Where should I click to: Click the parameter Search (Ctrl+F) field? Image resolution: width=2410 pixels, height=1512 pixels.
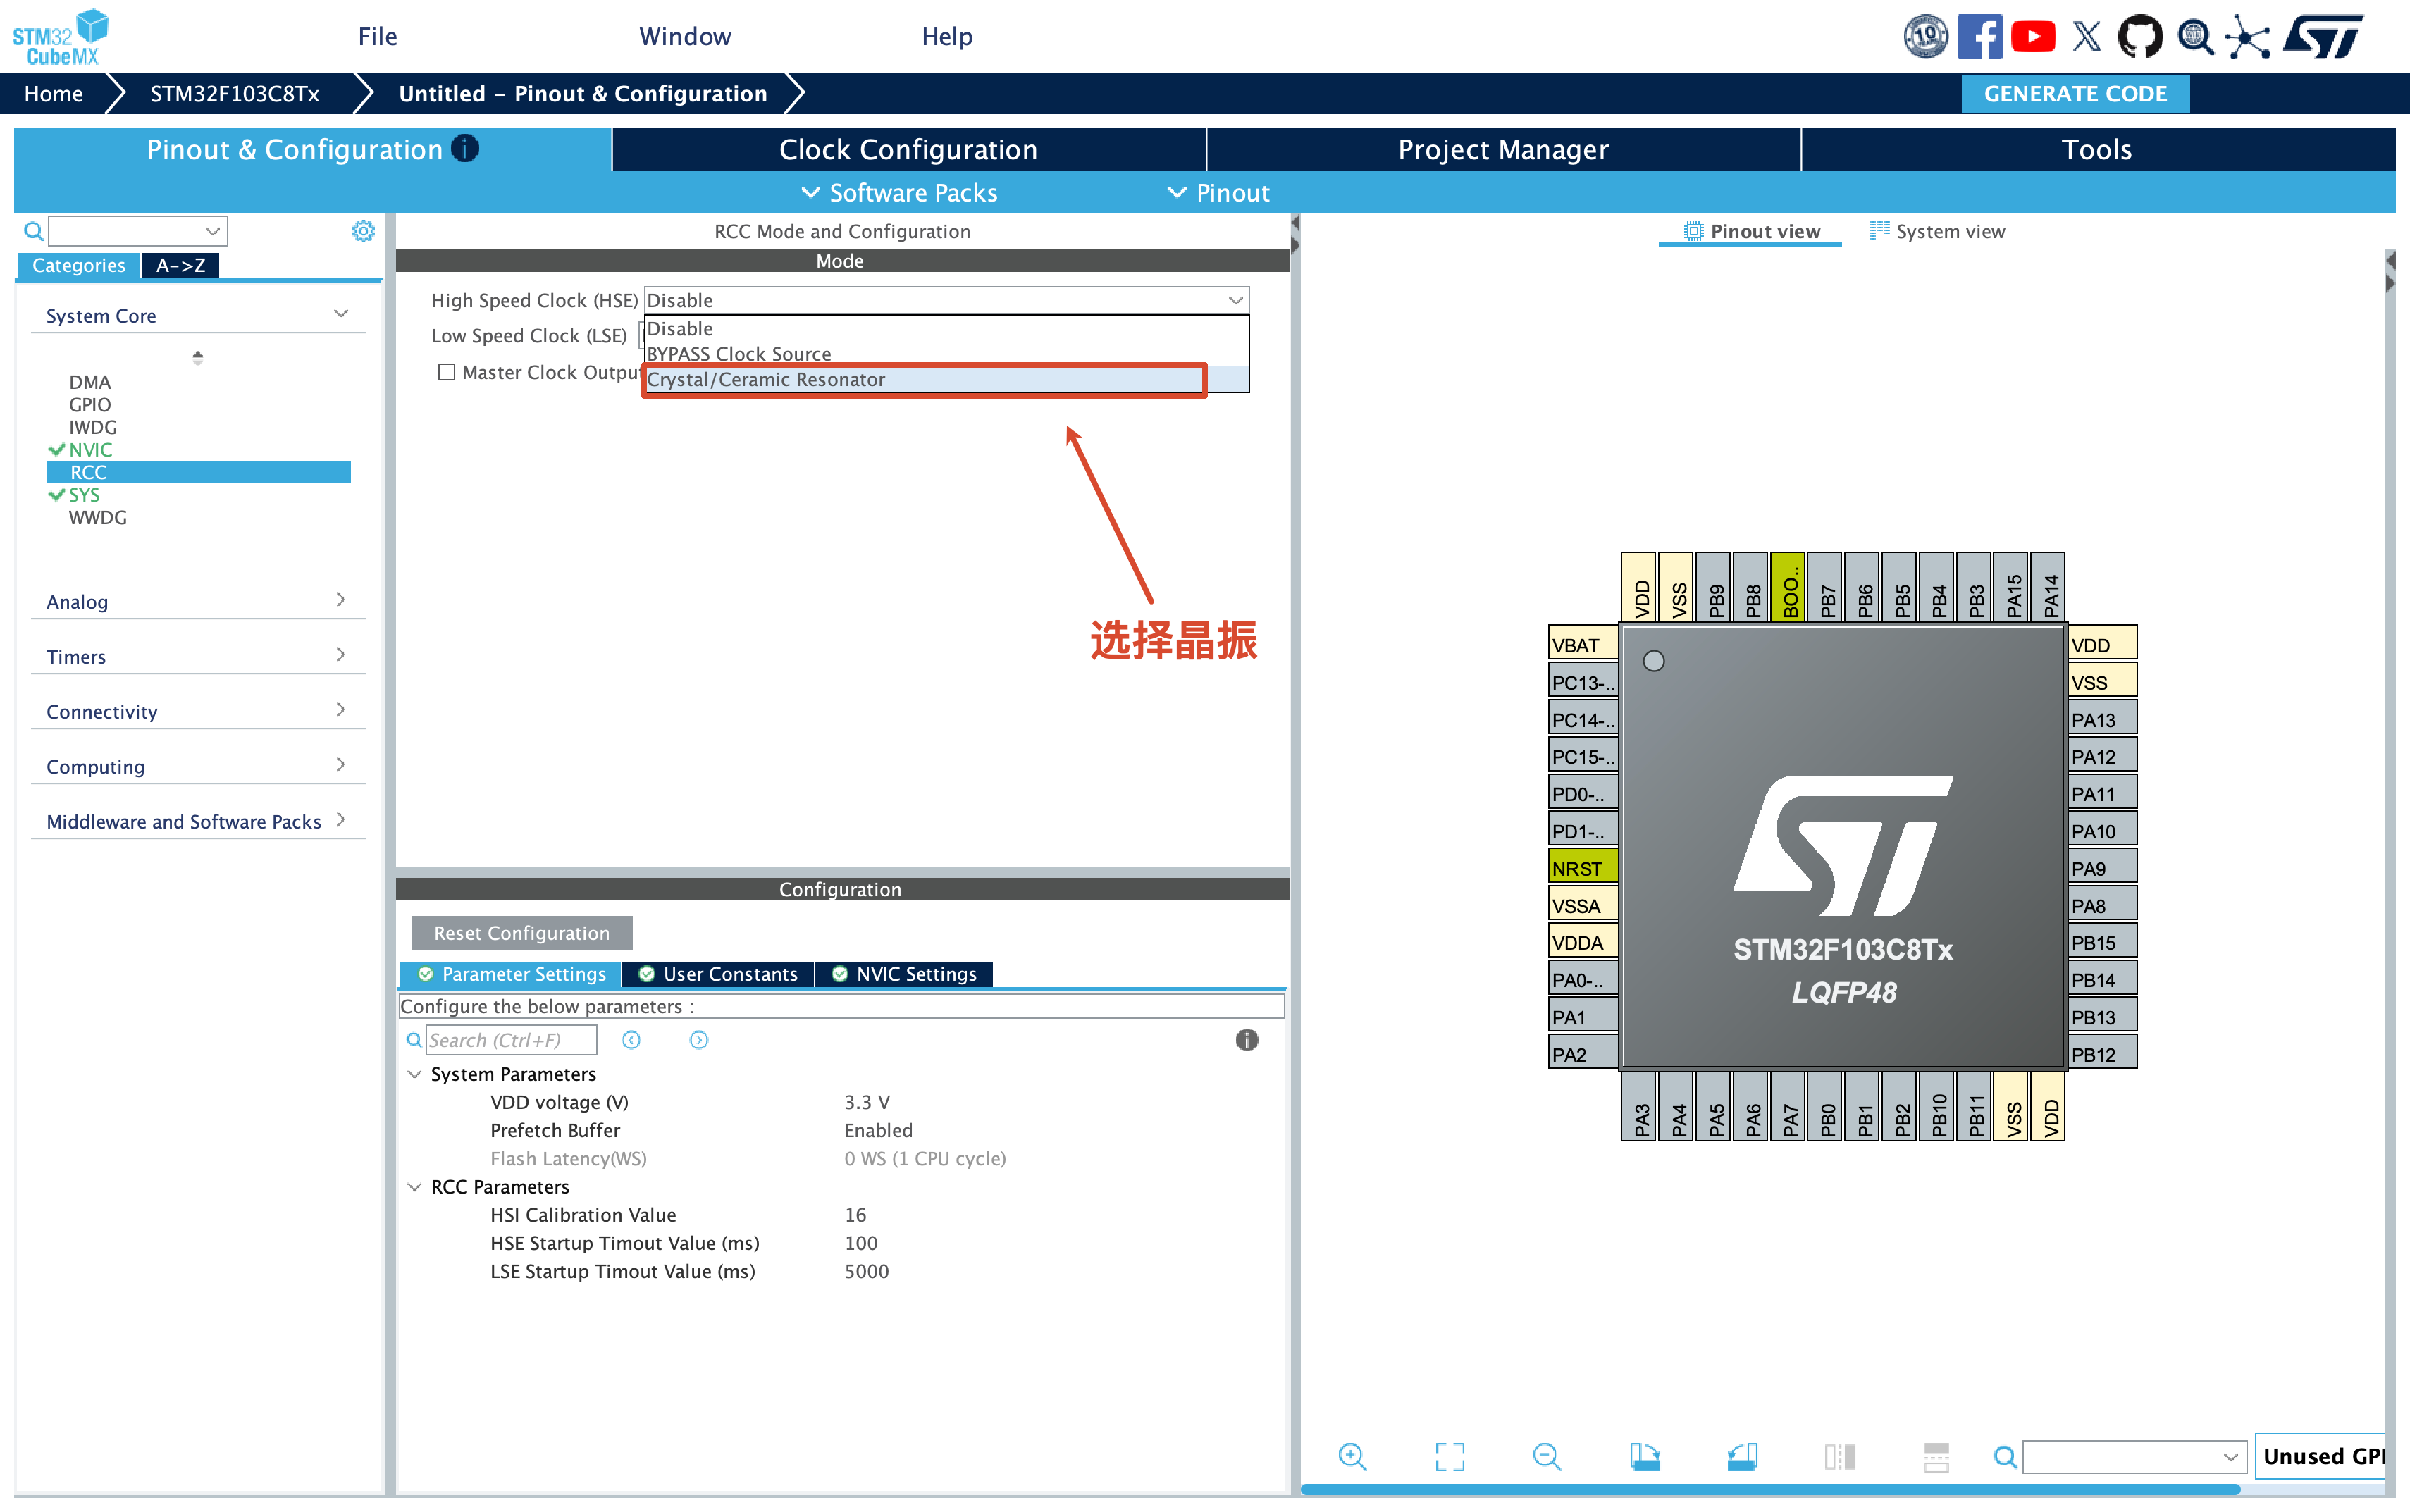(x=511, y=1040)
